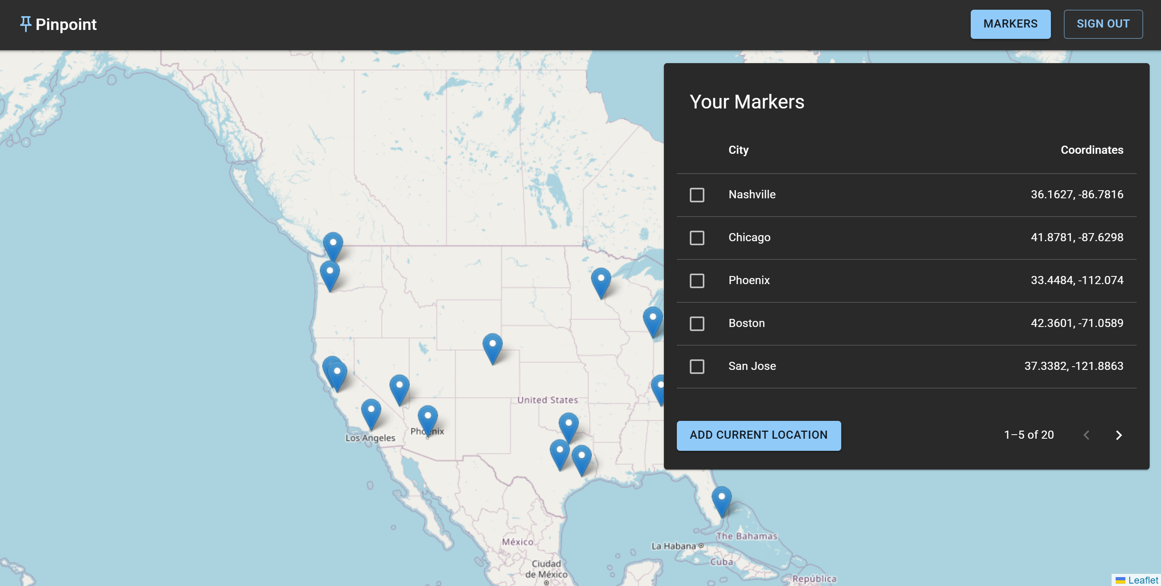Viewport: 1161px width, 586px height.
Task: Click the northernmost Texas marker
Action: (x=569, y=428)
